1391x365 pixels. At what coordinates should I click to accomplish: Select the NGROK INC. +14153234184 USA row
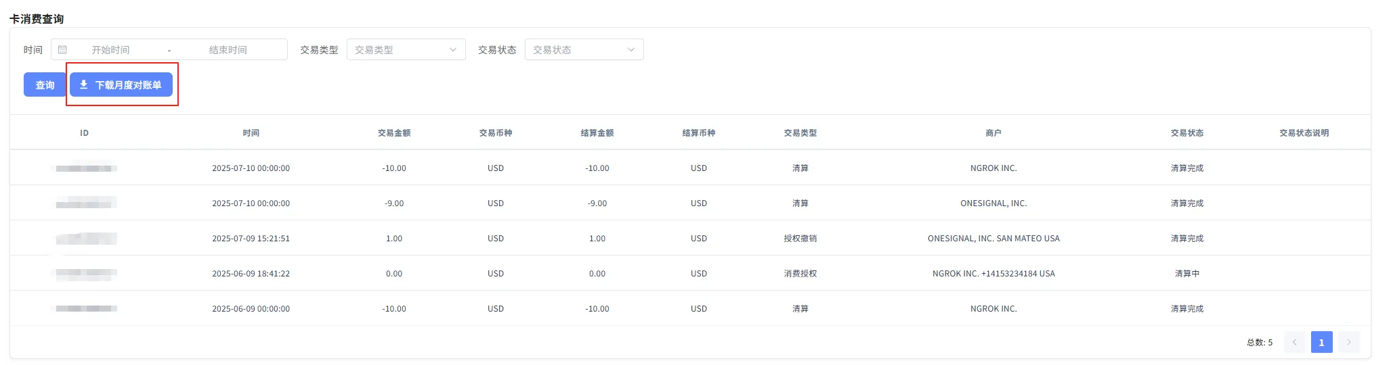(x=993, y=274)
